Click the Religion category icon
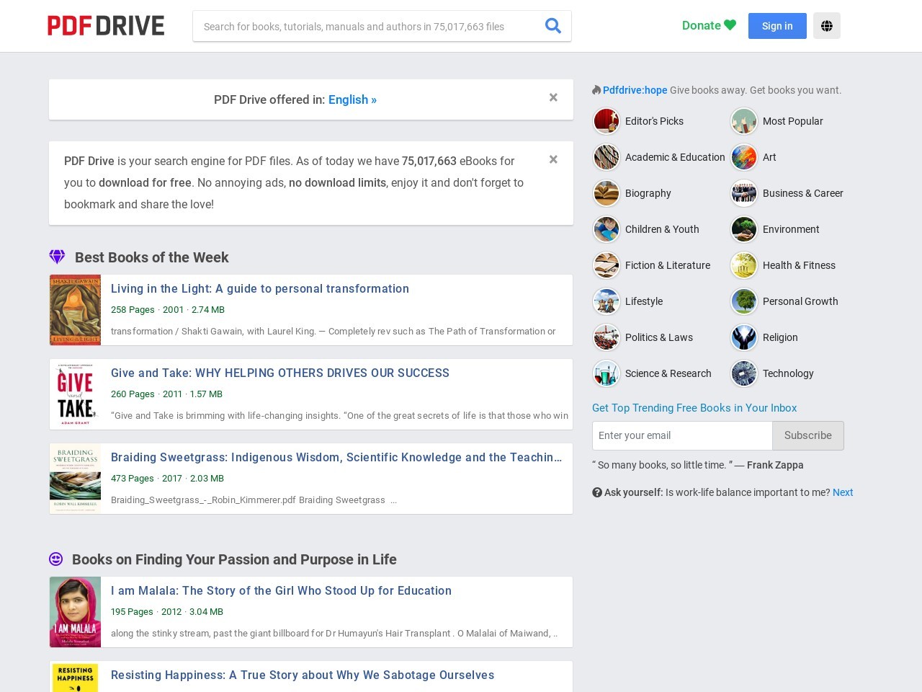Image resolution: width=922 pixels, height=692 pixels. (x=744, y=337)
